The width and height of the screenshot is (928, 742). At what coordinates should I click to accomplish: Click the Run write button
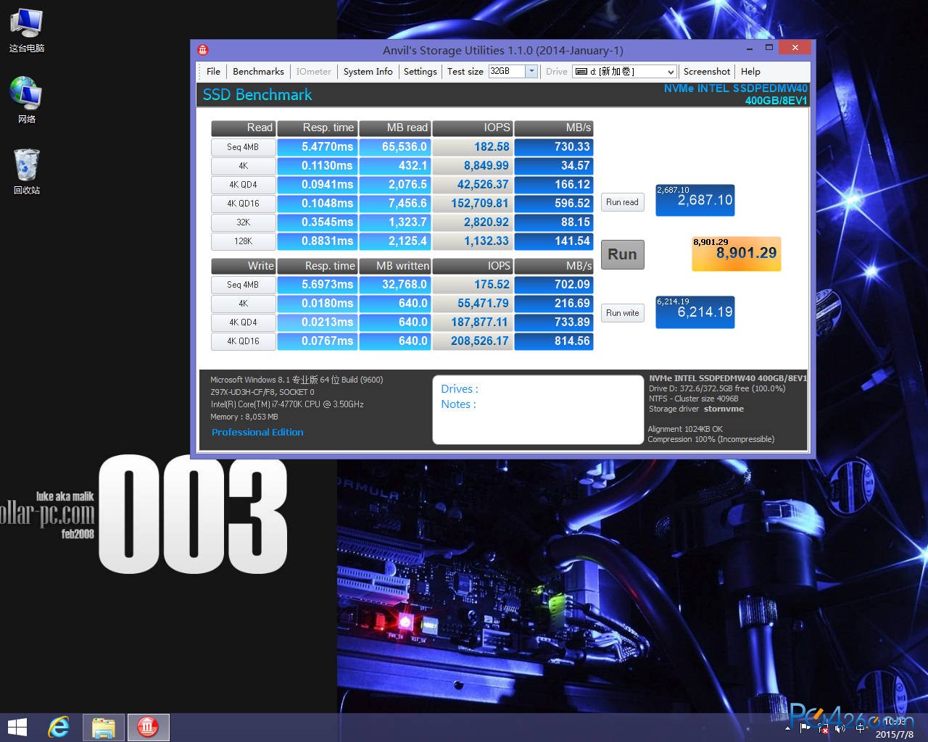click(623, 313)
